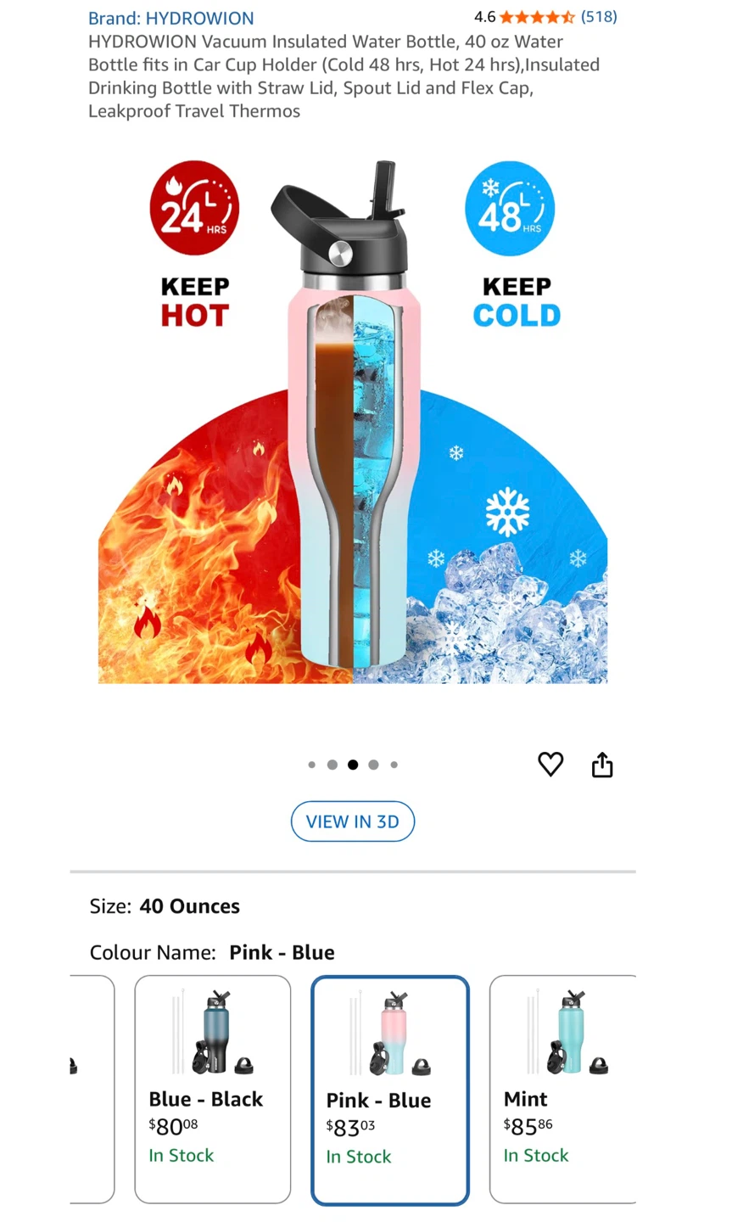Image resolution: width=732 pixels, height=1222 pixels.
Task: Select first image carousel dot
Action: [x=312, y=765]
